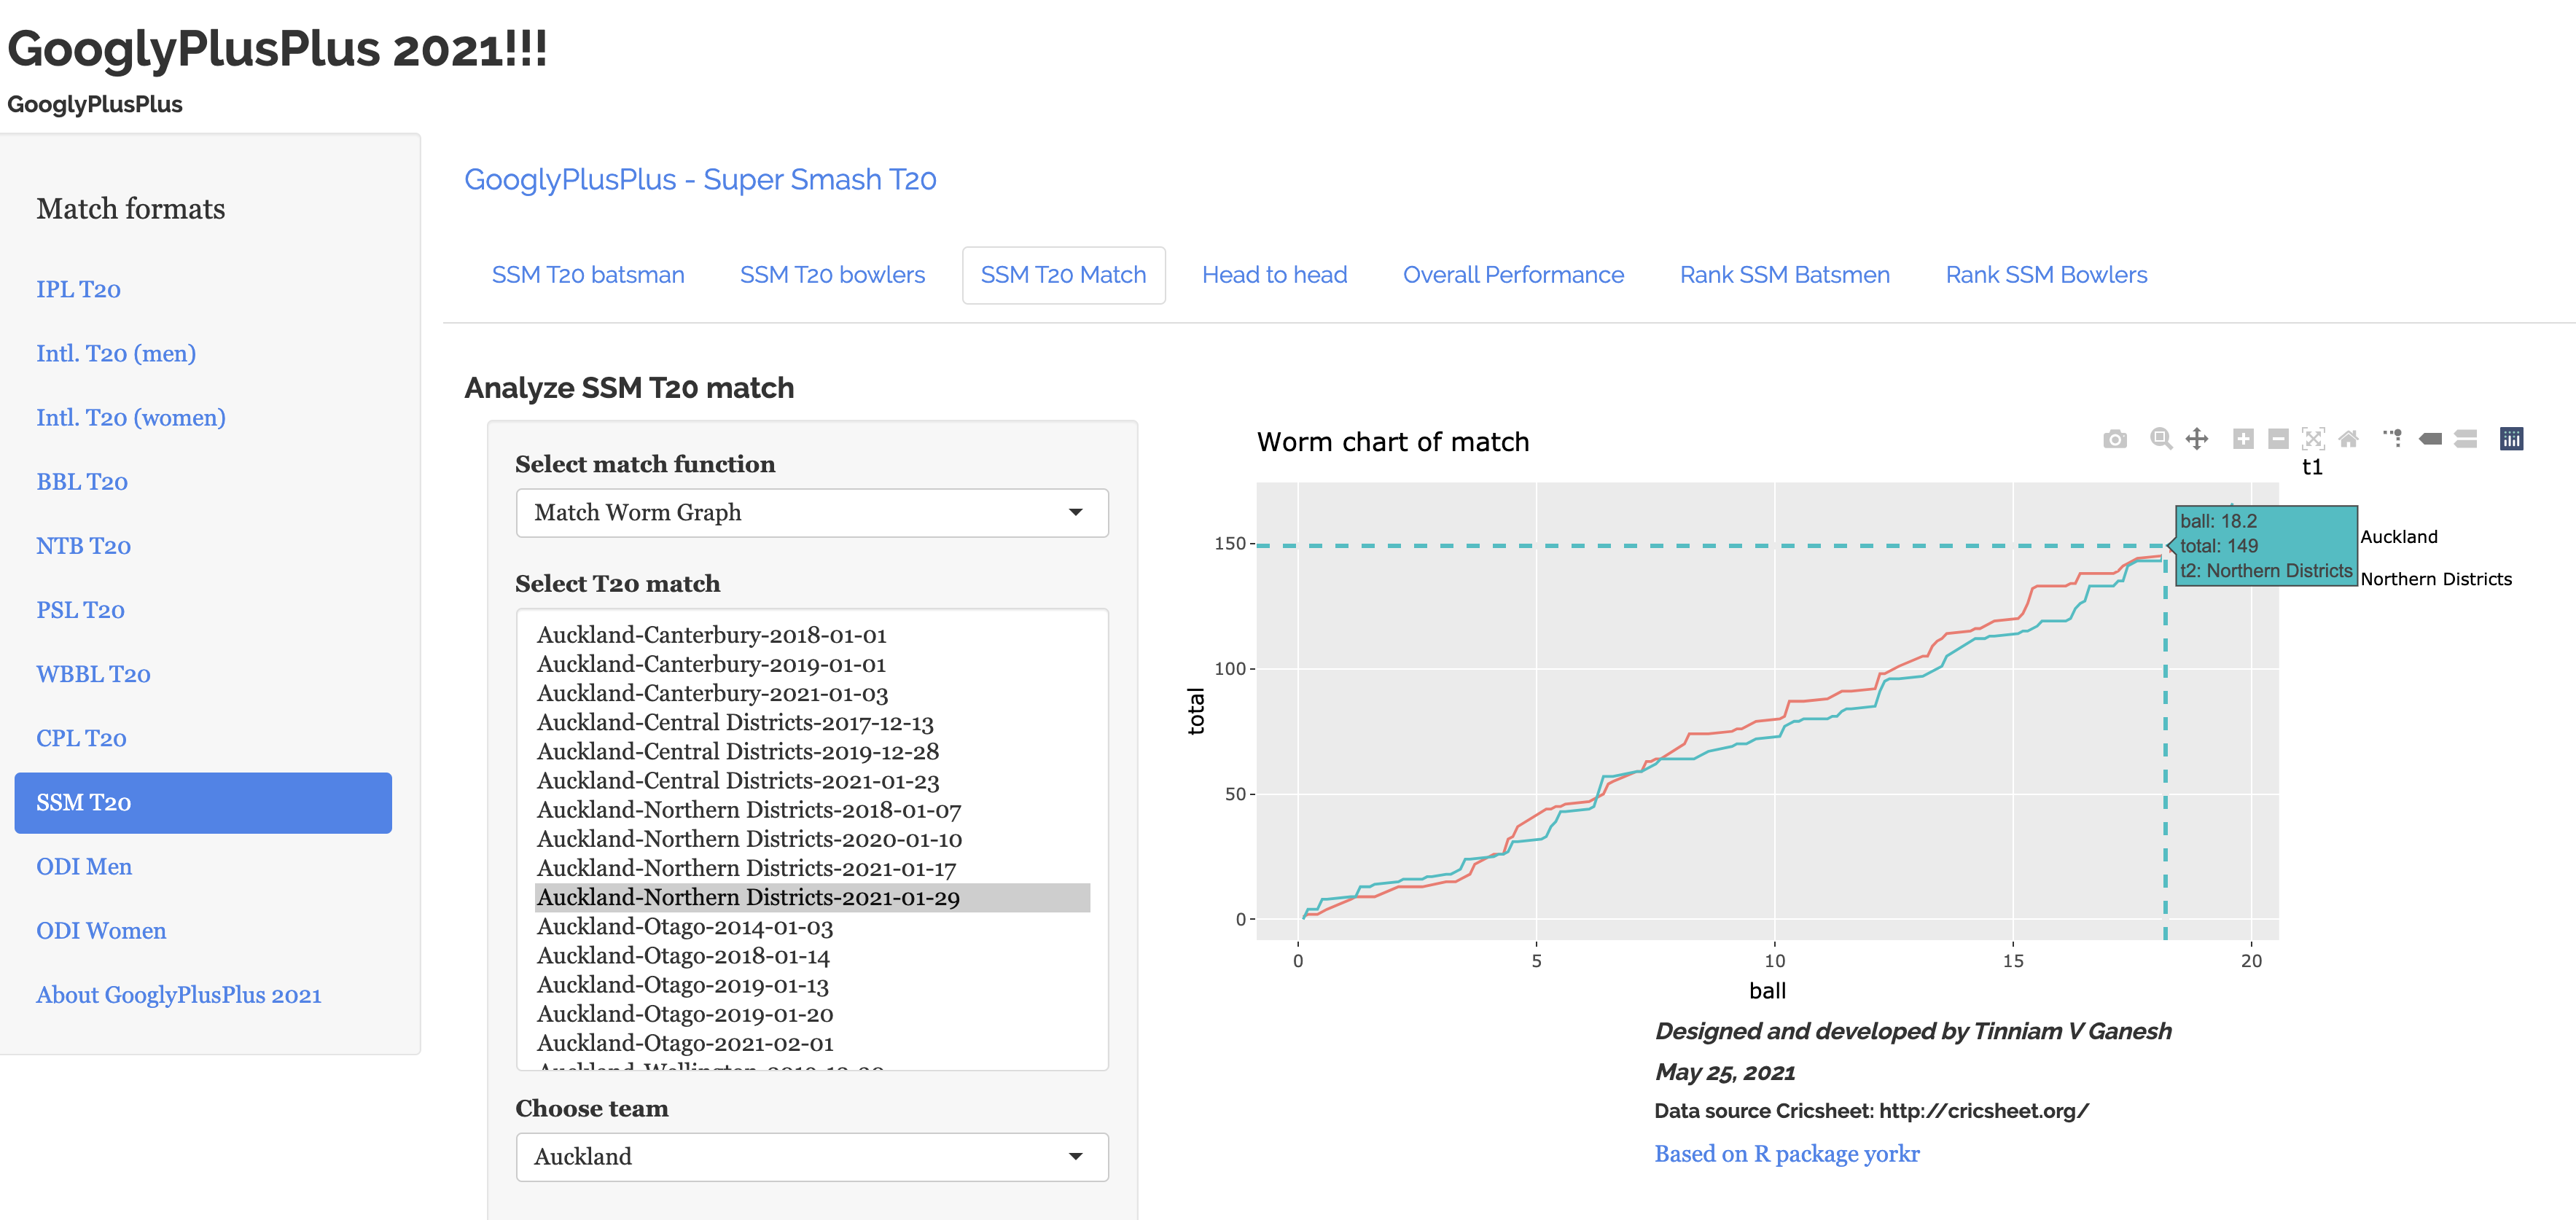Screen dimensions: 2576x1220
Task: Toggle spike lines icon in modebar
Action: coord(2393,439)
